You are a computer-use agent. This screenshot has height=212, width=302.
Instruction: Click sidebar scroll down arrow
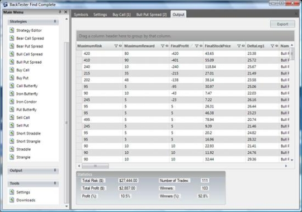point(67,206)
